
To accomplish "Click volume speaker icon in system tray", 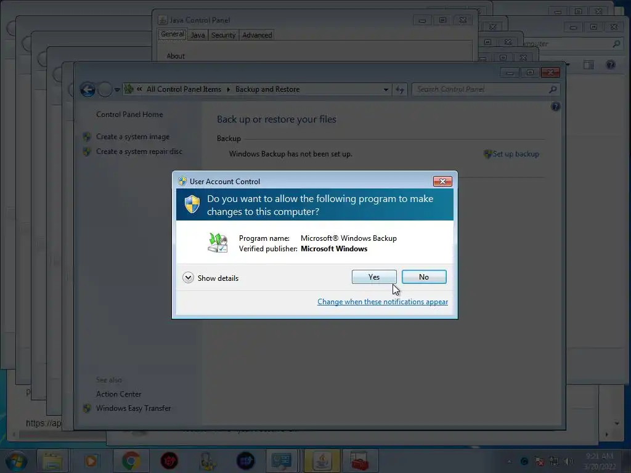I will pos(568,461).
